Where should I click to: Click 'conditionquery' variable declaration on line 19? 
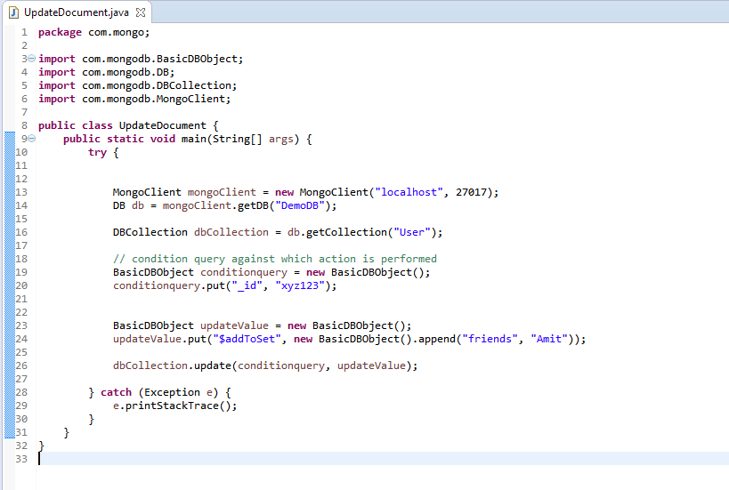pyautogui.click(x=244, y=273)
